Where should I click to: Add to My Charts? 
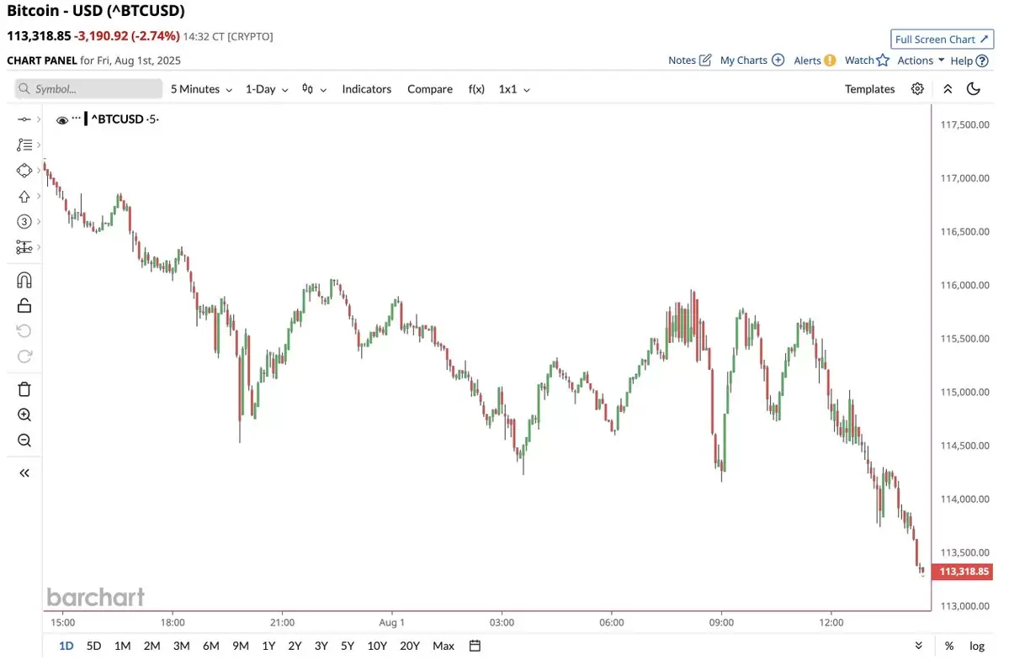tap(751, 61)
